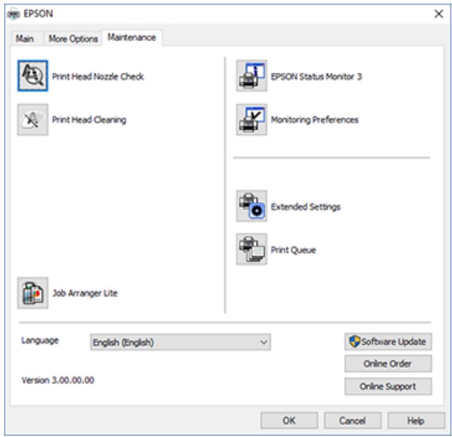
Task: Open the Monitoring Preferences icon
Action: [252, 120]
